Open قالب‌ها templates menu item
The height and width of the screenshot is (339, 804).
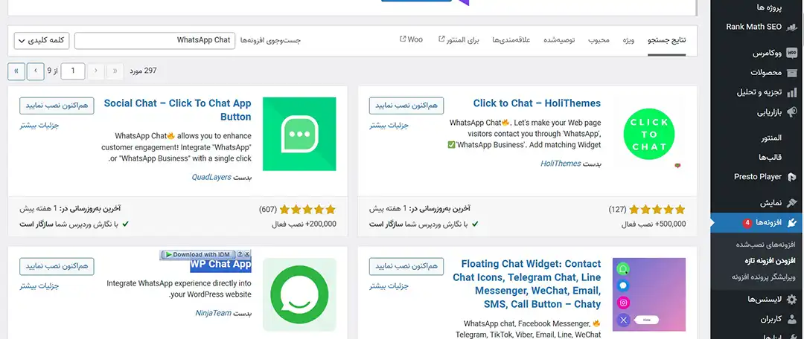pos(771,157)
